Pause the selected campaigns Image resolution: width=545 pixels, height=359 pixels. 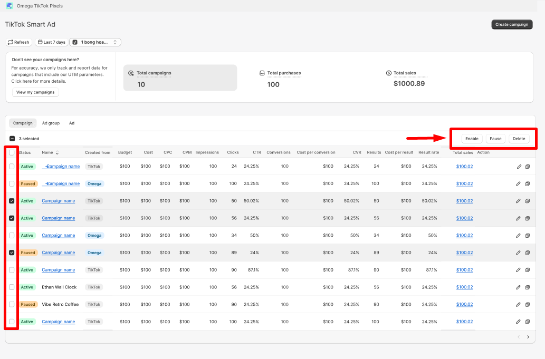point(495,139)
